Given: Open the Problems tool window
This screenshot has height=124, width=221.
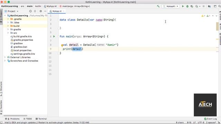Looking at the screenshot, I should click(x=12, y=119).
